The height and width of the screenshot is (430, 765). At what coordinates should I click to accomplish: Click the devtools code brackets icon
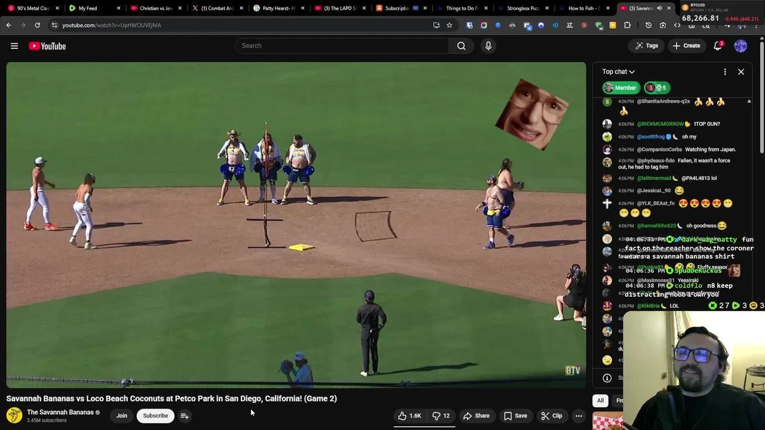pyautogui.click(x=677, y=25)
